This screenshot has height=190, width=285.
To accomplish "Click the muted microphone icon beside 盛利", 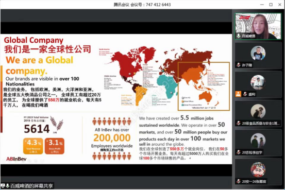I will click(245, 94).
